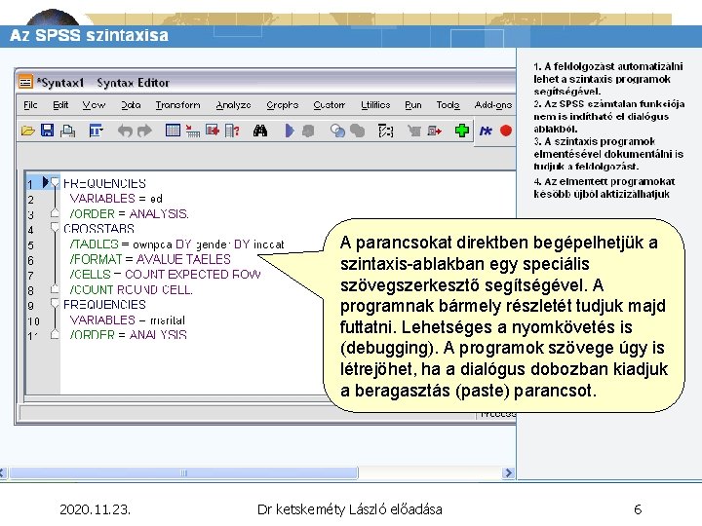The height and width of the screenshot is (526, 702).
Task: Click the '/COUNT ROUND CELL.' line
Action: click(x=132, y=289)
